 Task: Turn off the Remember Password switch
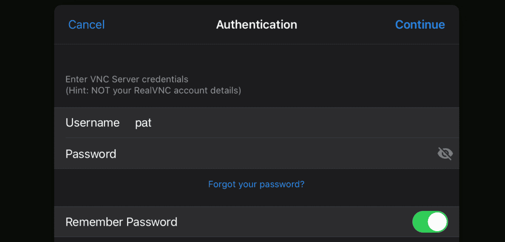[x=430, y=222]
